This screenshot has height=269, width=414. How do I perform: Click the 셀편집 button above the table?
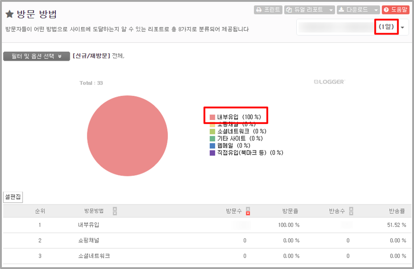coord(13,197)
